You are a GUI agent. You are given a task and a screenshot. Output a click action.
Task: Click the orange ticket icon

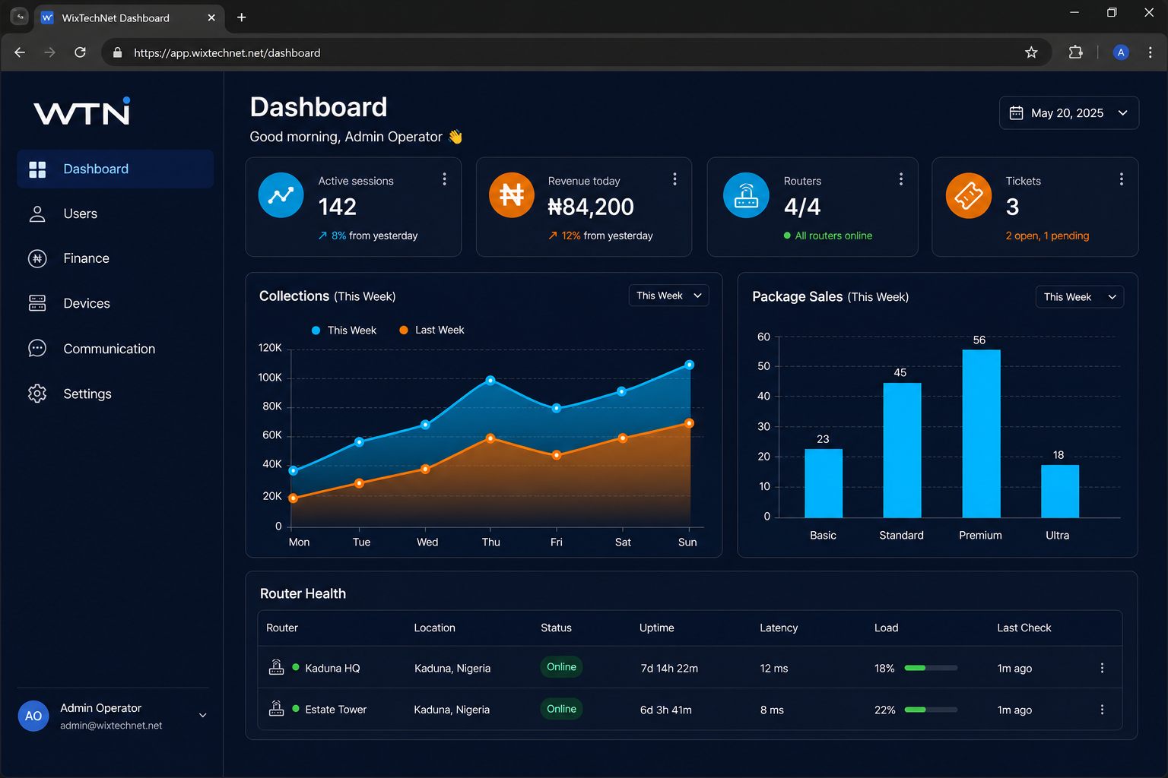pos(969,195)
